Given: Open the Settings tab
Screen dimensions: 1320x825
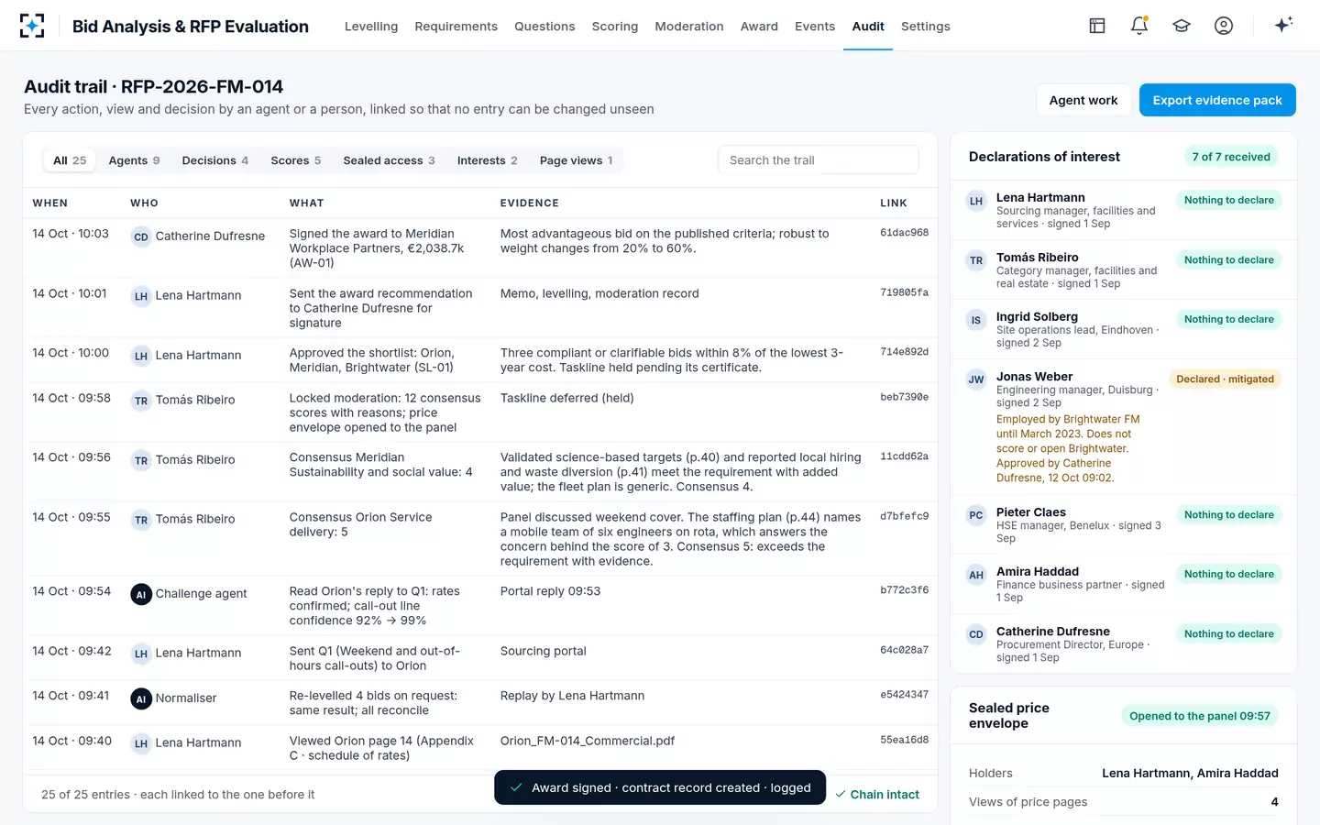Looking at the screenshot, I should (x=926, y=27).
